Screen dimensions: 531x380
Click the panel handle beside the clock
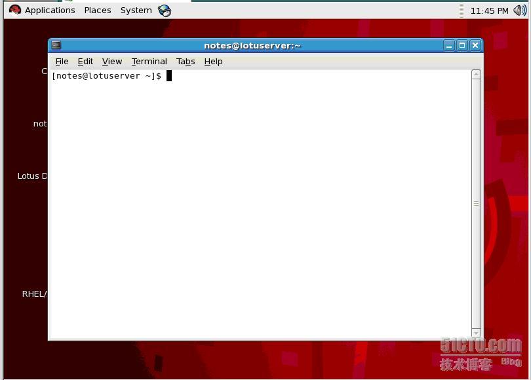(x=462, y=10)
